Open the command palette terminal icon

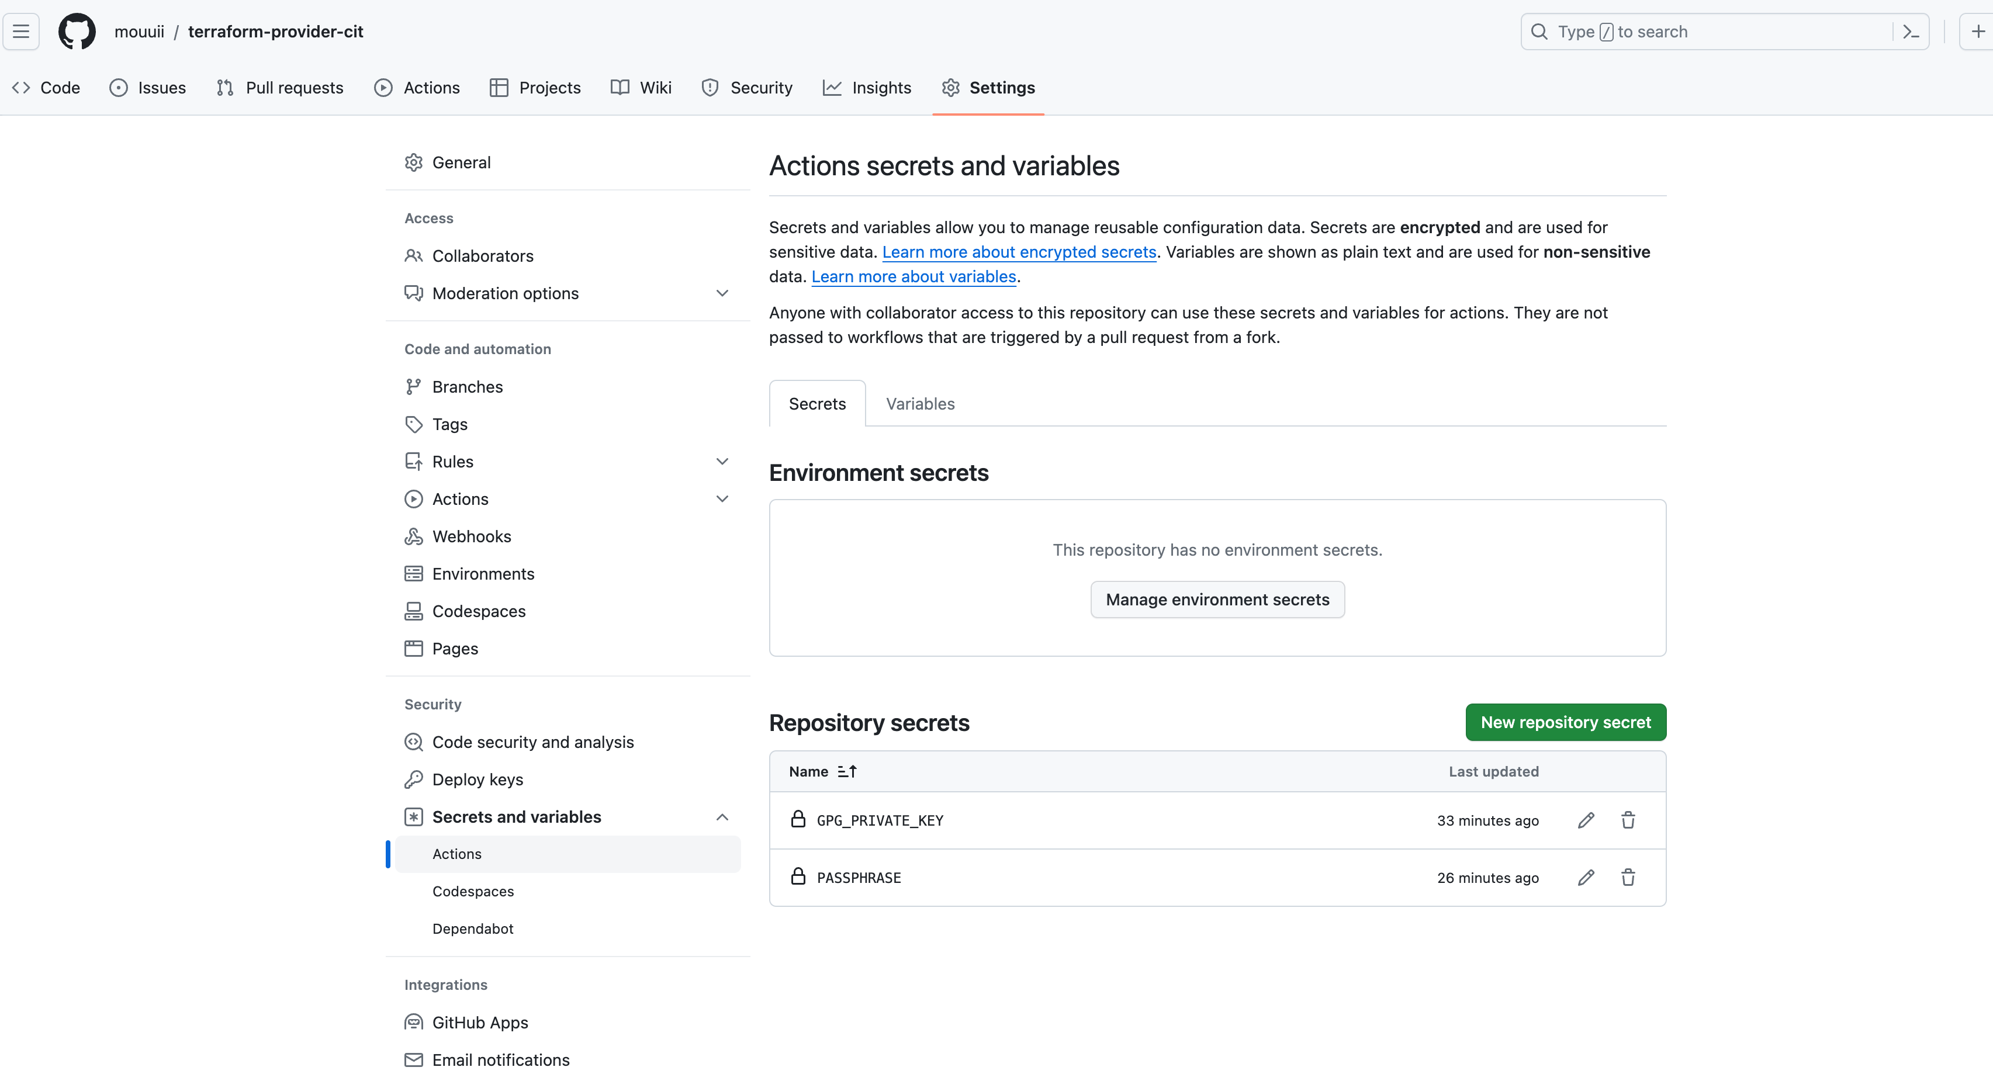click(1910, 31)
